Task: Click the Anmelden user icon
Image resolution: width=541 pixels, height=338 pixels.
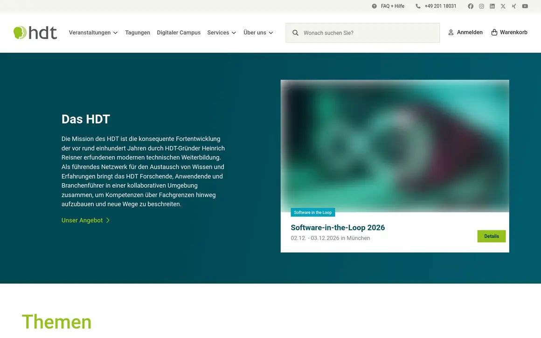Action: [x=451, y=32]
